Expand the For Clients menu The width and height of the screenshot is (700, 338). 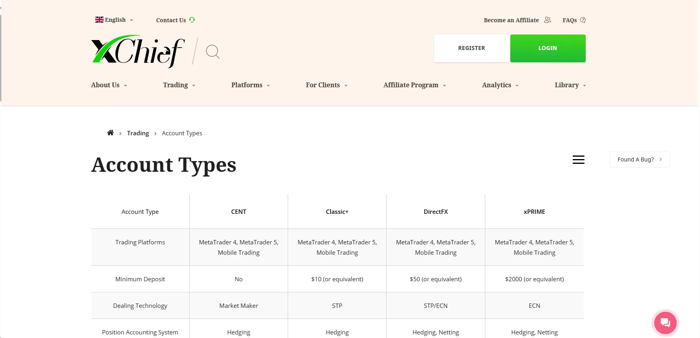coord(327,85)
